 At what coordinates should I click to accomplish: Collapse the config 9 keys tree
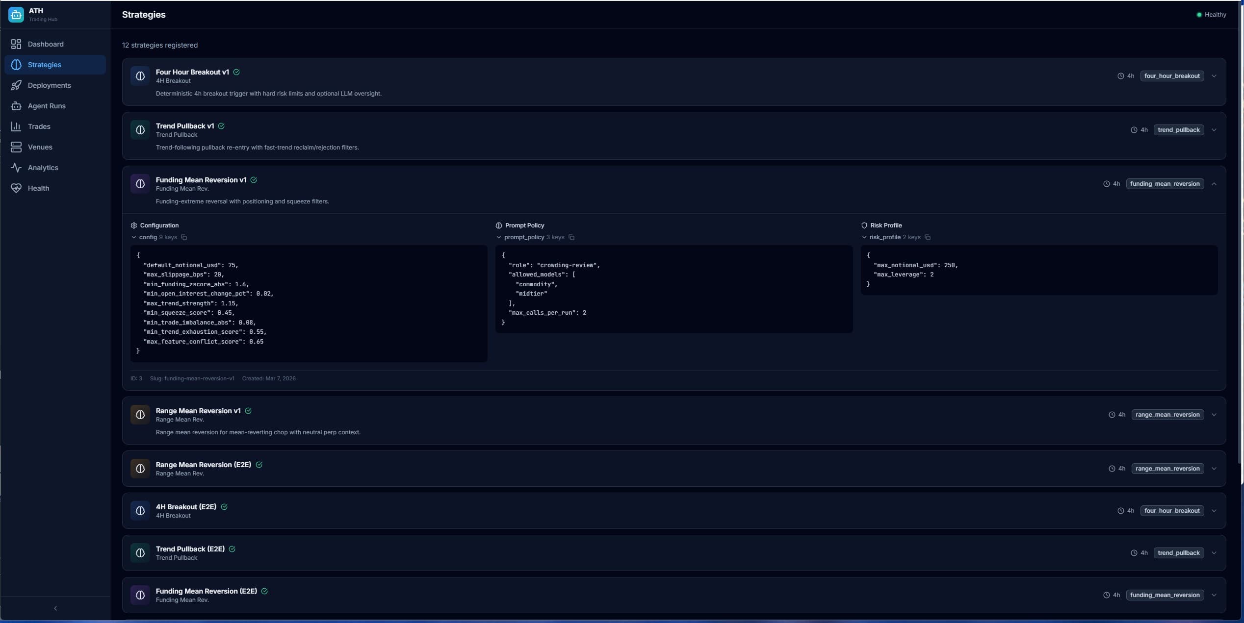coord(134,237)
